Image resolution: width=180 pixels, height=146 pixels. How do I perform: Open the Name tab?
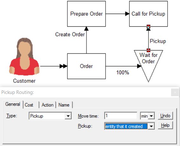pyautogui.click(x=64, y=105)
